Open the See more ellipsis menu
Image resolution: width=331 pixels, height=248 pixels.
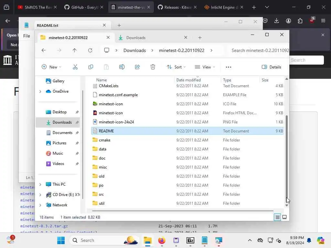tap(229, 67)
